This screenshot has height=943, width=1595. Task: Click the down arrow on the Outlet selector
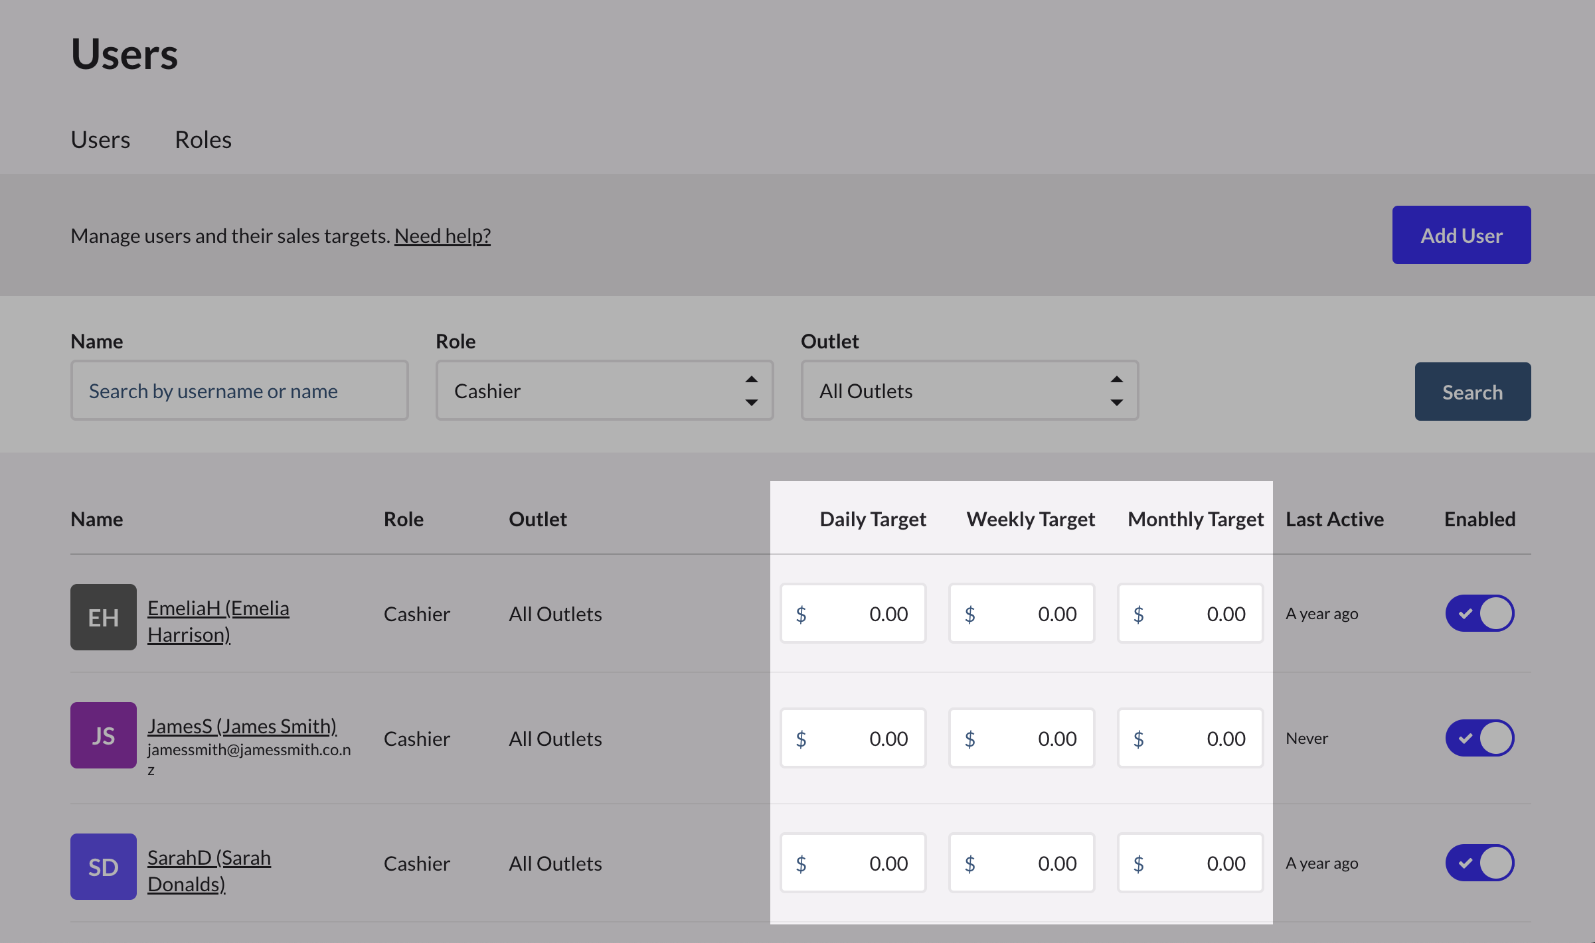click(1116, 402)
